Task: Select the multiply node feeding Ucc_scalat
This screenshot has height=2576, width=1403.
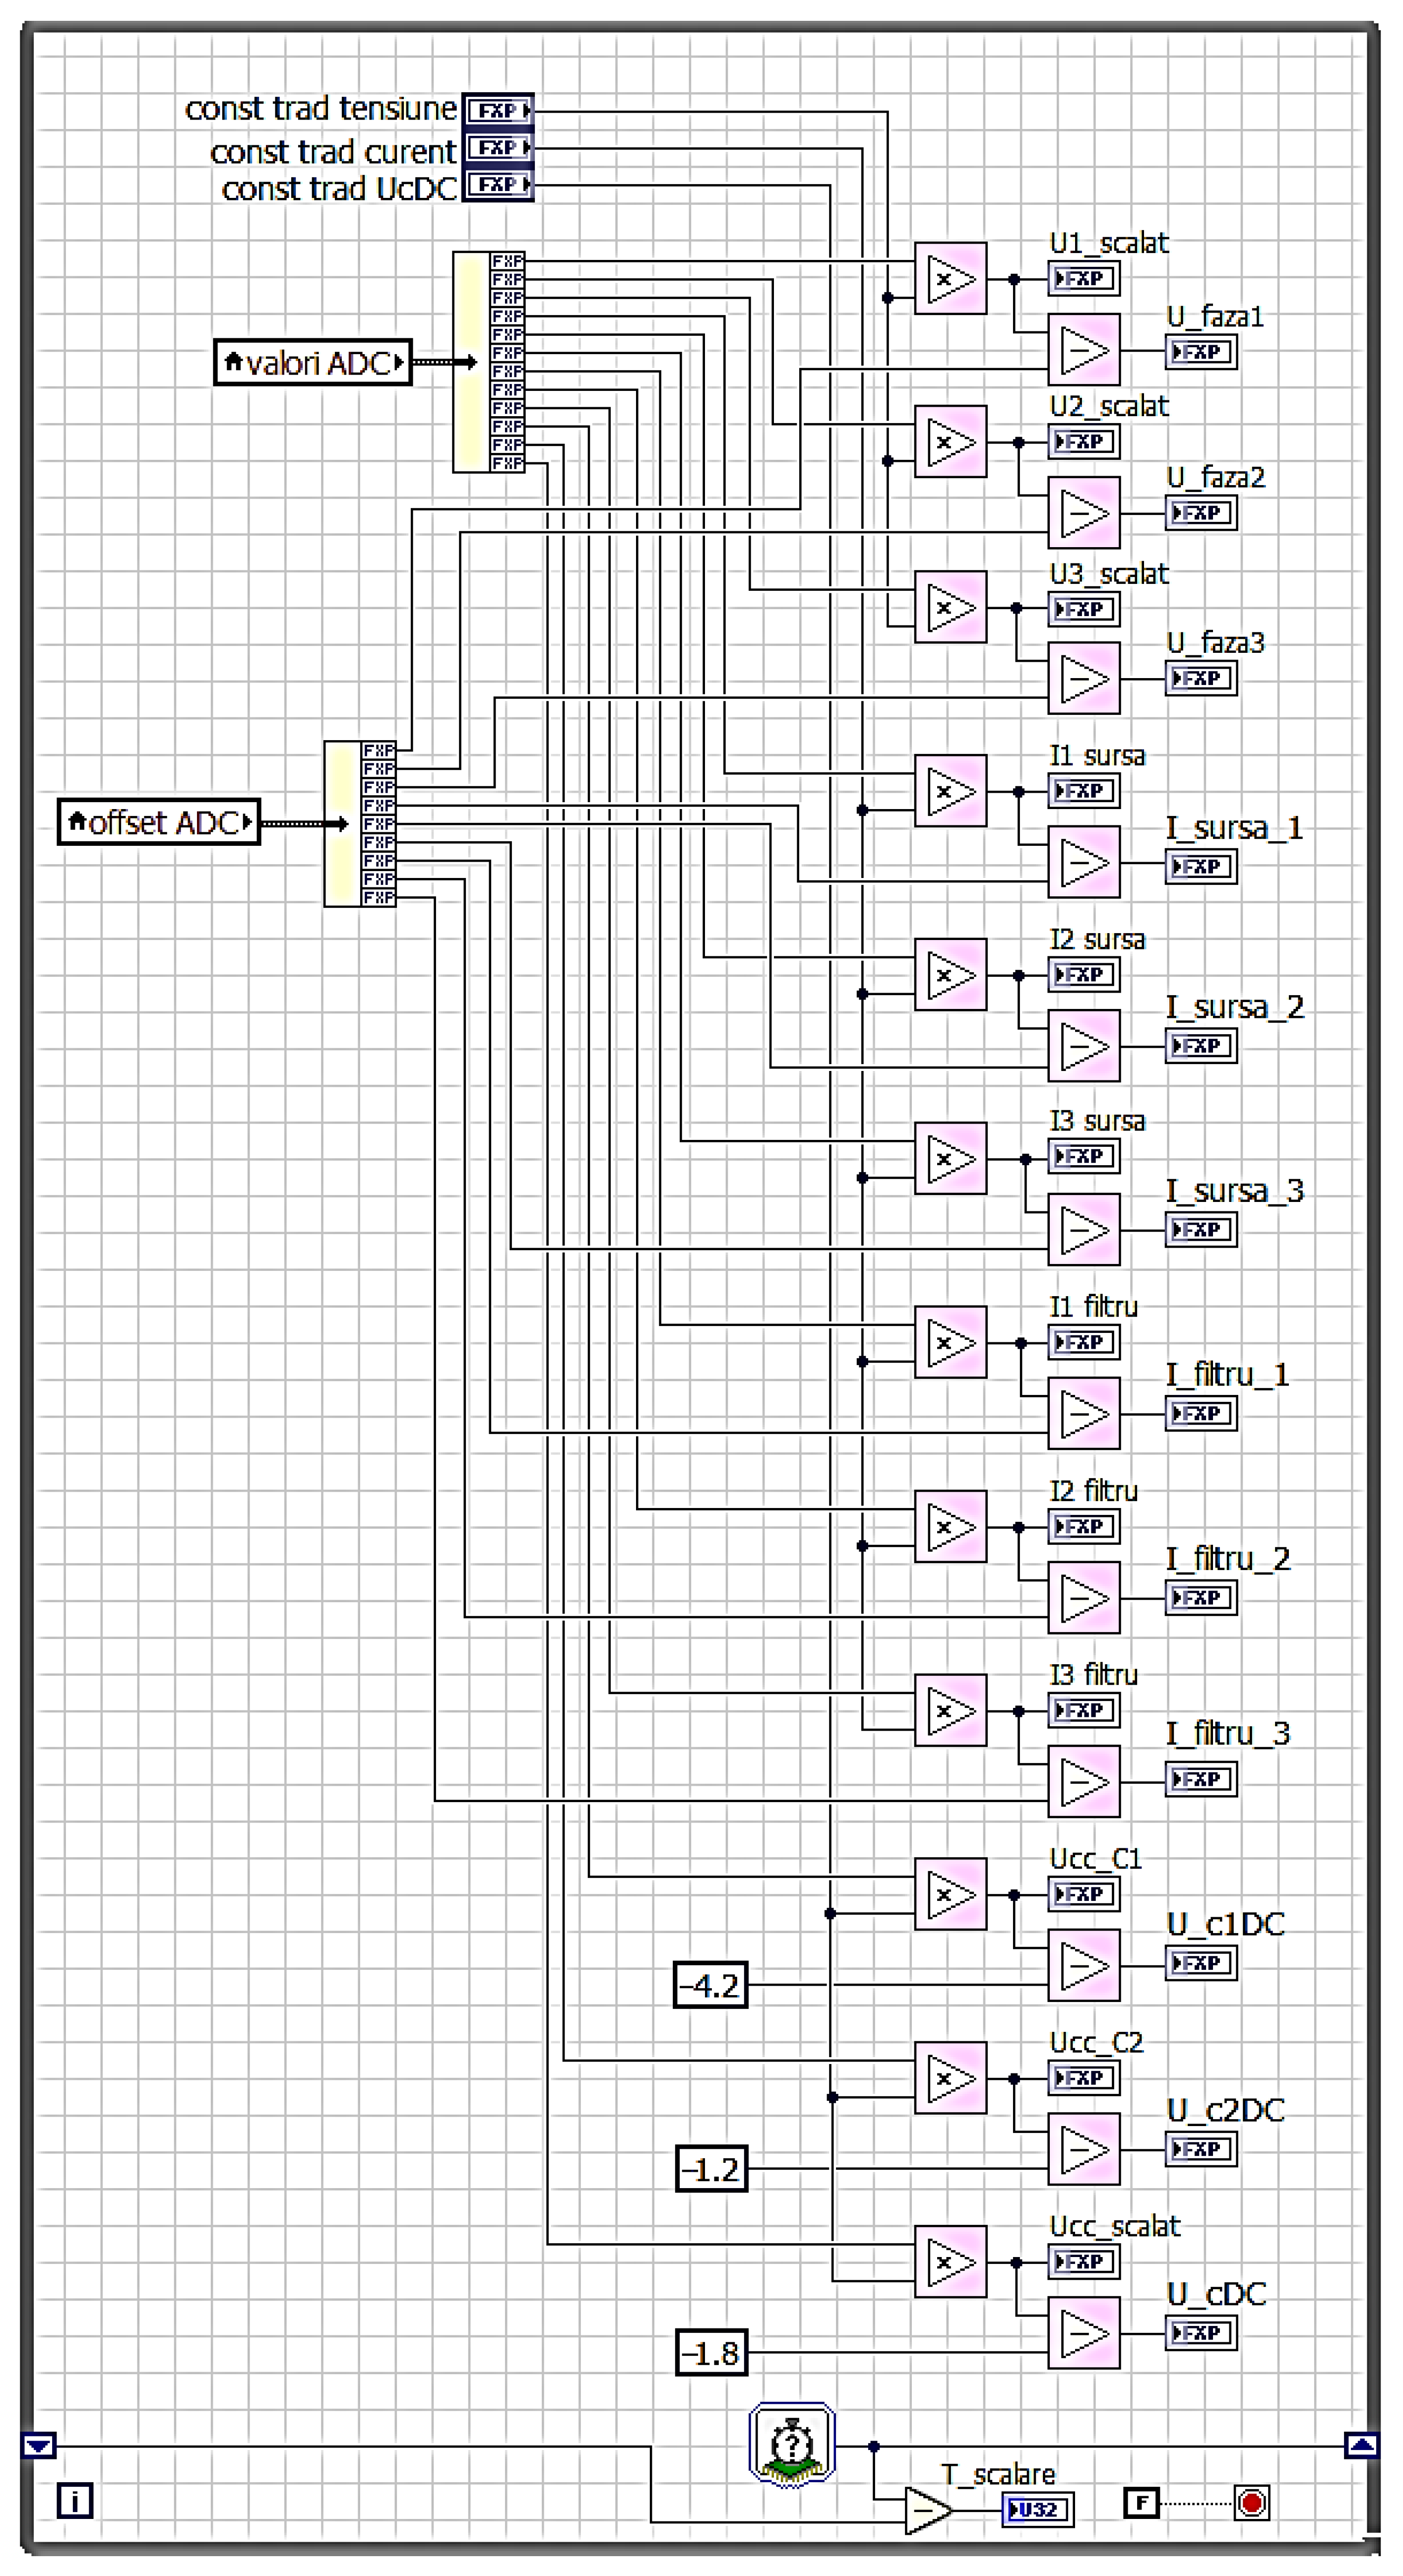Action: coord(950,2262)
